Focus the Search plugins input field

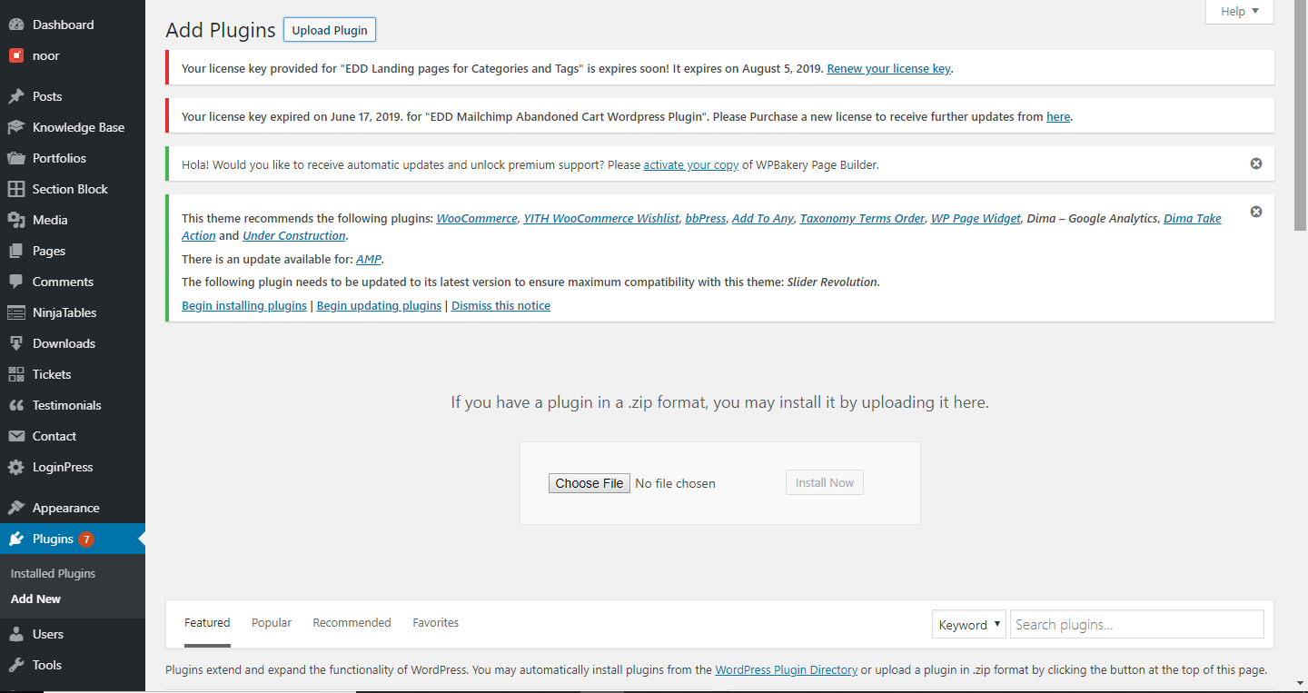(x=1136, y=624)
